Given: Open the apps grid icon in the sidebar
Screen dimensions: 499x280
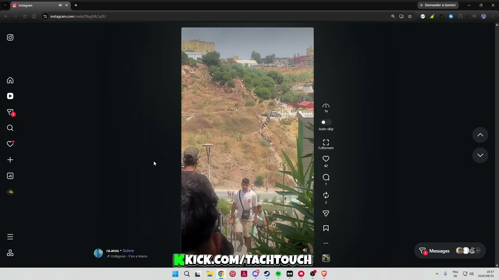Looking at the screenshot, I should click(x=10, y=253).
